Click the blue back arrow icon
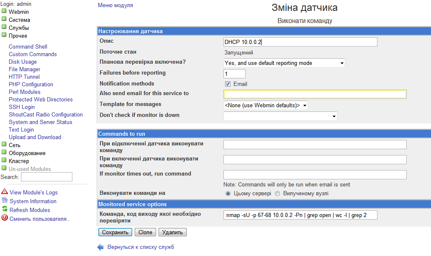Viewport: 431px width, 256px height. pos(100,247)
